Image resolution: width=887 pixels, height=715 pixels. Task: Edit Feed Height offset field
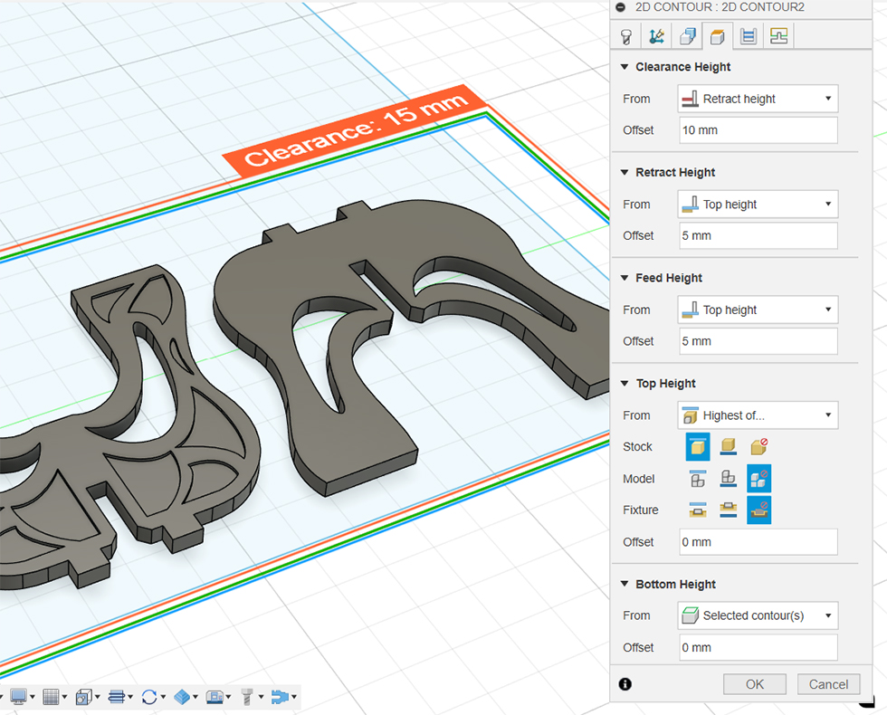tap(758, 341)
